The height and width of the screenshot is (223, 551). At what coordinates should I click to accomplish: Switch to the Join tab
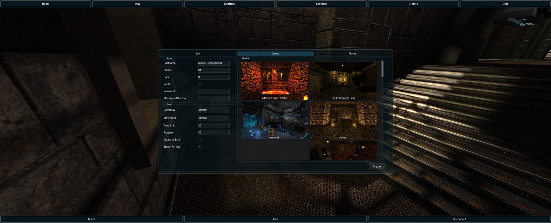[x=198, y=54]
